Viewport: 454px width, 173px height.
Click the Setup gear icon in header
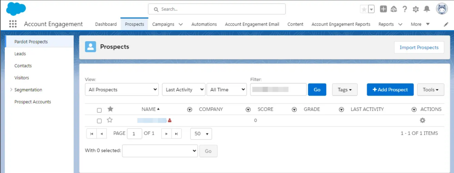(x=416, y=9)
